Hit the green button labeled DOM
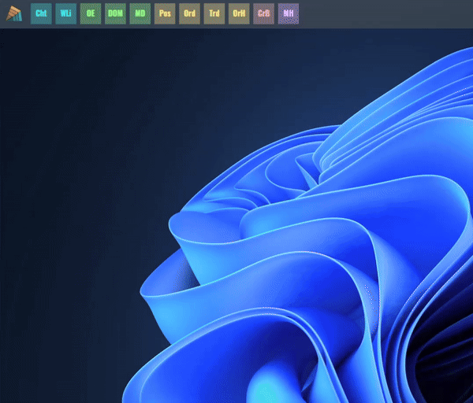The width and height of the screenshot is (473, 403). coord(115,13)
